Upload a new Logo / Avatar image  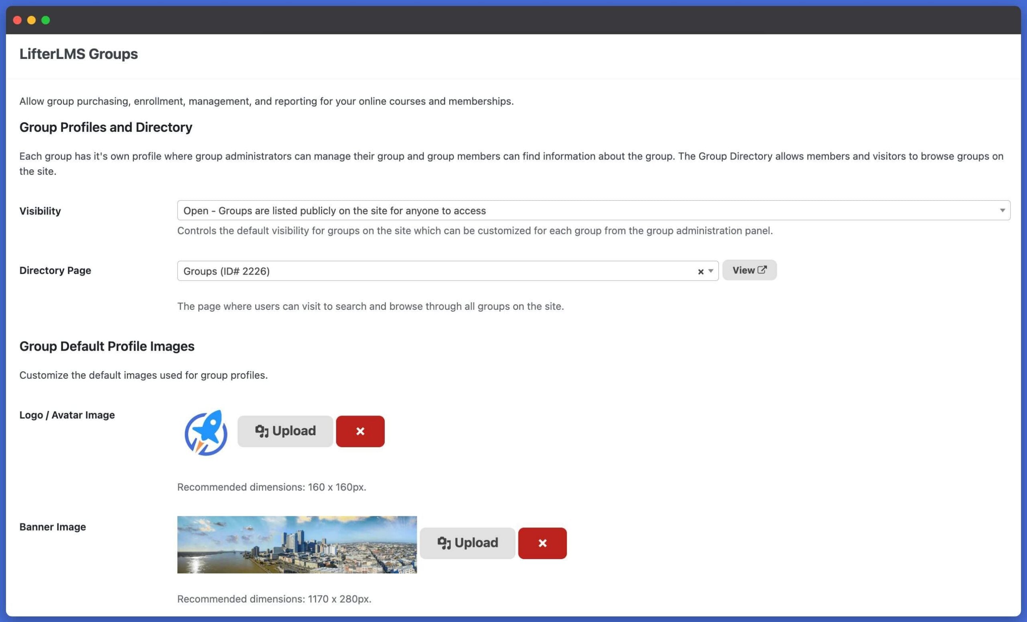point(285,431)
